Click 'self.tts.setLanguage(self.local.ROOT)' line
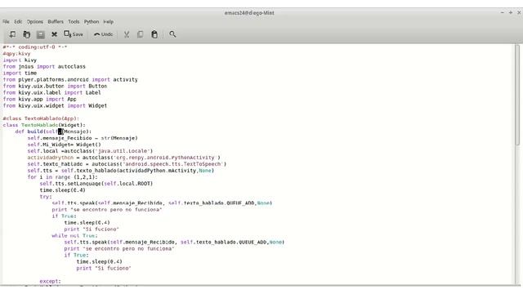The width and height of the screenshot is (523, 294). pyautogui.click(x=96, y=184)
